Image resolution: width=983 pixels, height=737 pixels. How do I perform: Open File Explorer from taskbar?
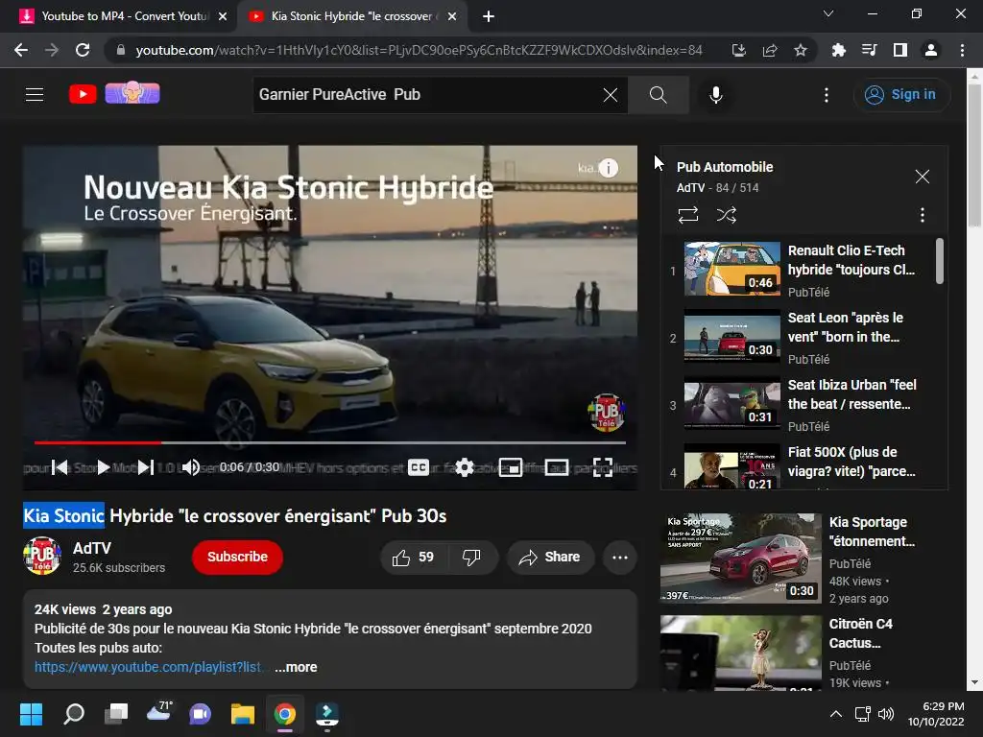(x=243, y=714)
